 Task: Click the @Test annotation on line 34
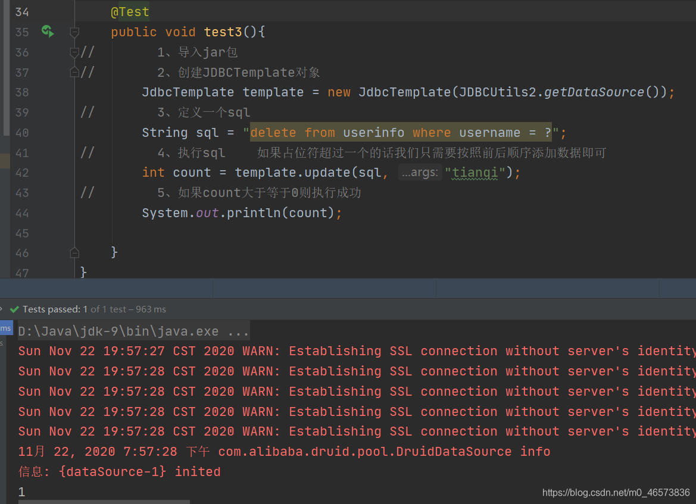tap(130, 12)
